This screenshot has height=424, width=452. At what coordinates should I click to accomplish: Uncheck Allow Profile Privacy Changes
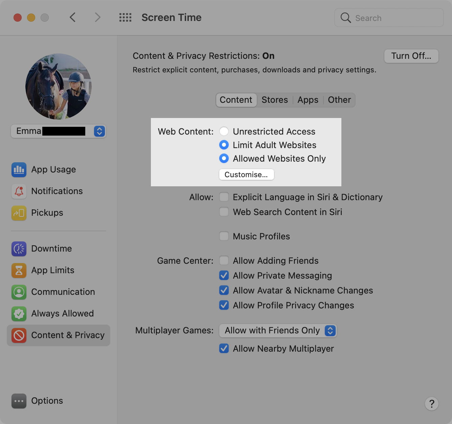[224, 305]
